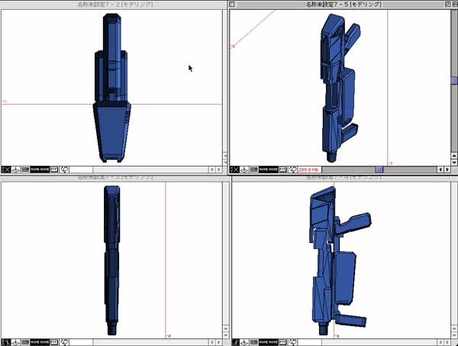This screenshot has height=346, width=458.
Task: Click the axis icon in window 7-3
Action: pos(5,342)
